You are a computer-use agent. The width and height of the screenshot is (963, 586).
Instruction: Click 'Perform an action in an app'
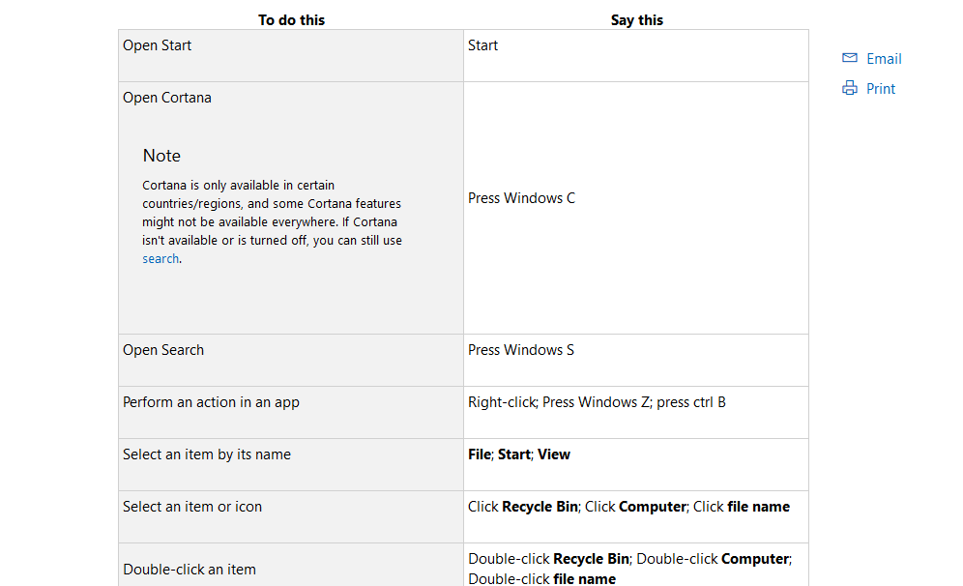pyautogui.click(x=211, y=402)
